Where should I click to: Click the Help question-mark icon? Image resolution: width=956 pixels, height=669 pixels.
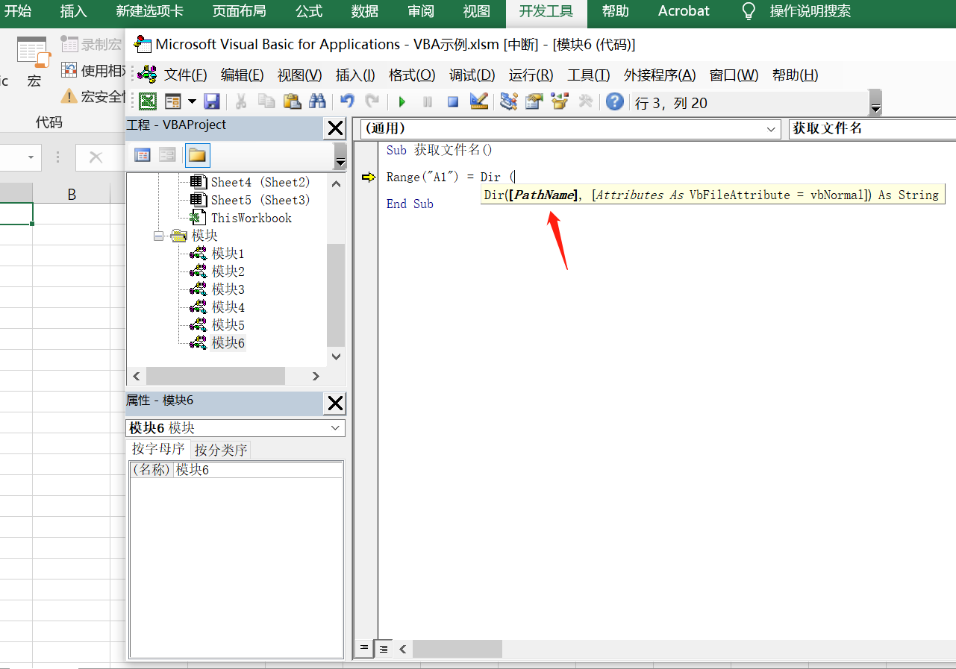[613, 102]
